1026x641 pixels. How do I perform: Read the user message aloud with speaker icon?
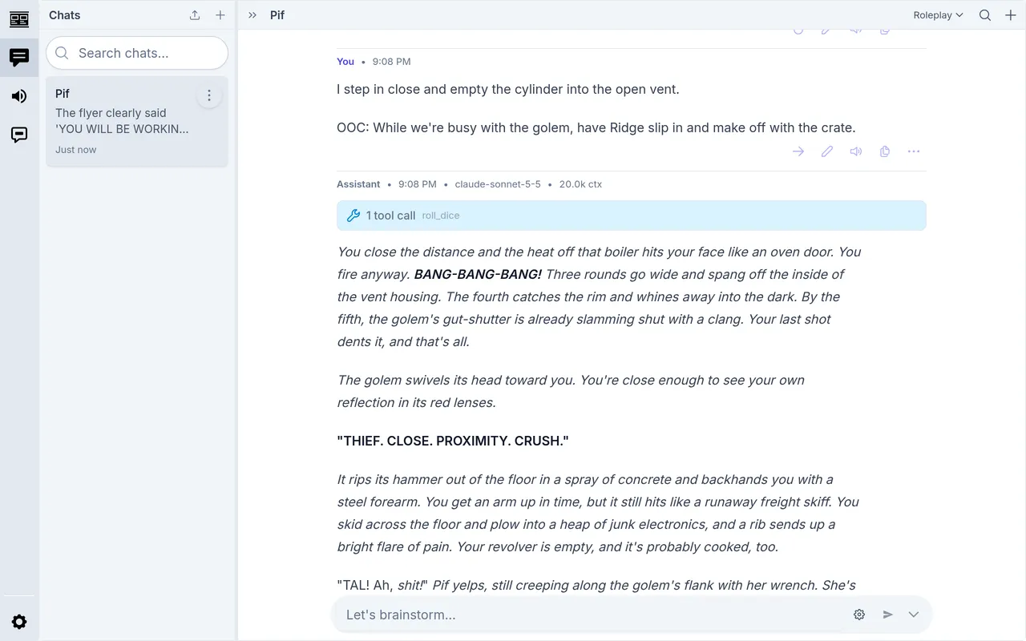pos(856,151)
